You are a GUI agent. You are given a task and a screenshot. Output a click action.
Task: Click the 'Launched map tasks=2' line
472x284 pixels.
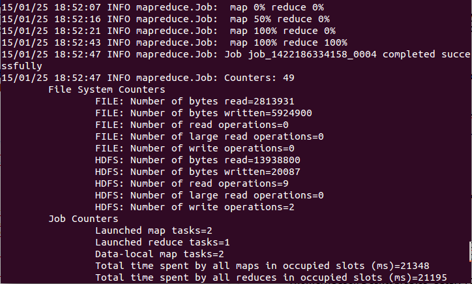(x=154, y=230)
